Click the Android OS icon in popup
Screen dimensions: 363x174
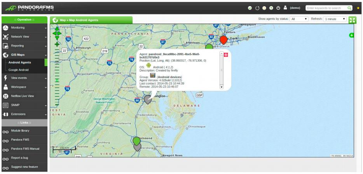coord(148,66)
